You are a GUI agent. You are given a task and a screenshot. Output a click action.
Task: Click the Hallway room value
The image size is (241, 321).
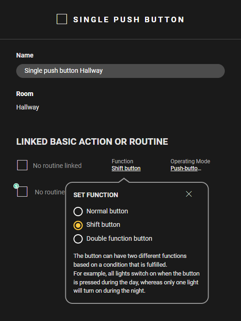point(28,107)
